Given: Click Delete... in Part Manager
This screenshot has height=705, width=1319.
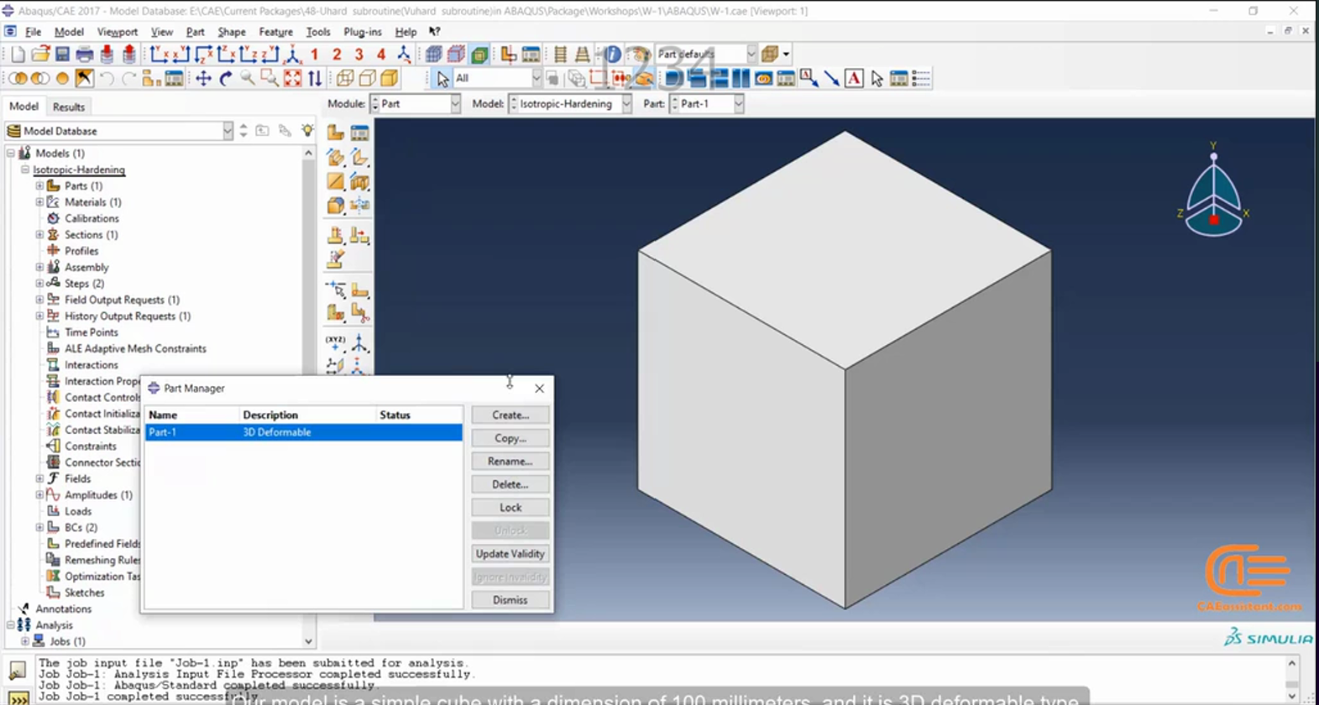Looking at the screenshot, I should [x=510, y=484].
